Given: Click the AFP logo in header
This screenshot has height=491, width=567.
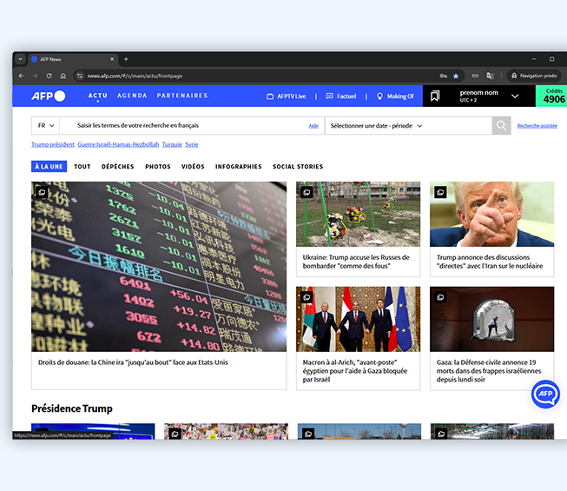Looking at the screenshot, I should [x=48, y=96].
